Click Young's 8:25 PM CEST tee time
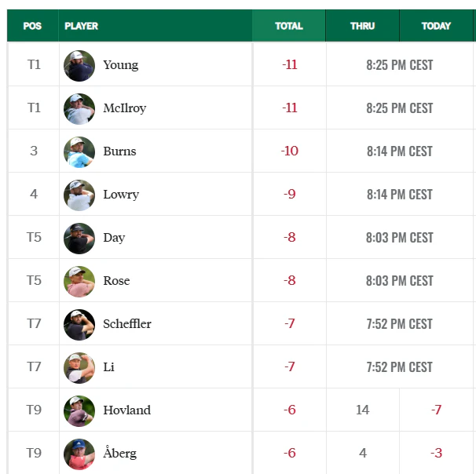 click(399, 65)
